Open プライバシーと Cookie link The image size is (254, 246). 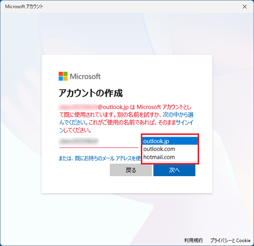[x=230, y=240]
